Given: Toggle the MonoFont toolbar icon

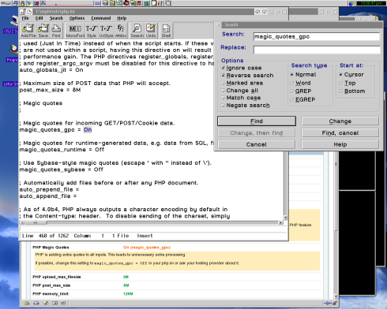Looking at the screenshot, I should point(75,31).
